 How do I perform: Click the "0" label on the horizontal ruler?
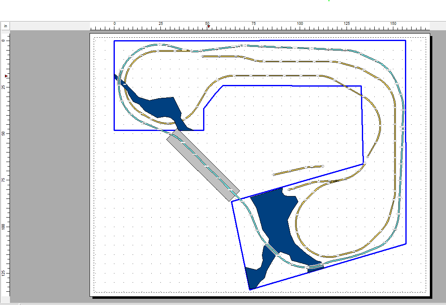pyautogui.click(x=115, y=24)
